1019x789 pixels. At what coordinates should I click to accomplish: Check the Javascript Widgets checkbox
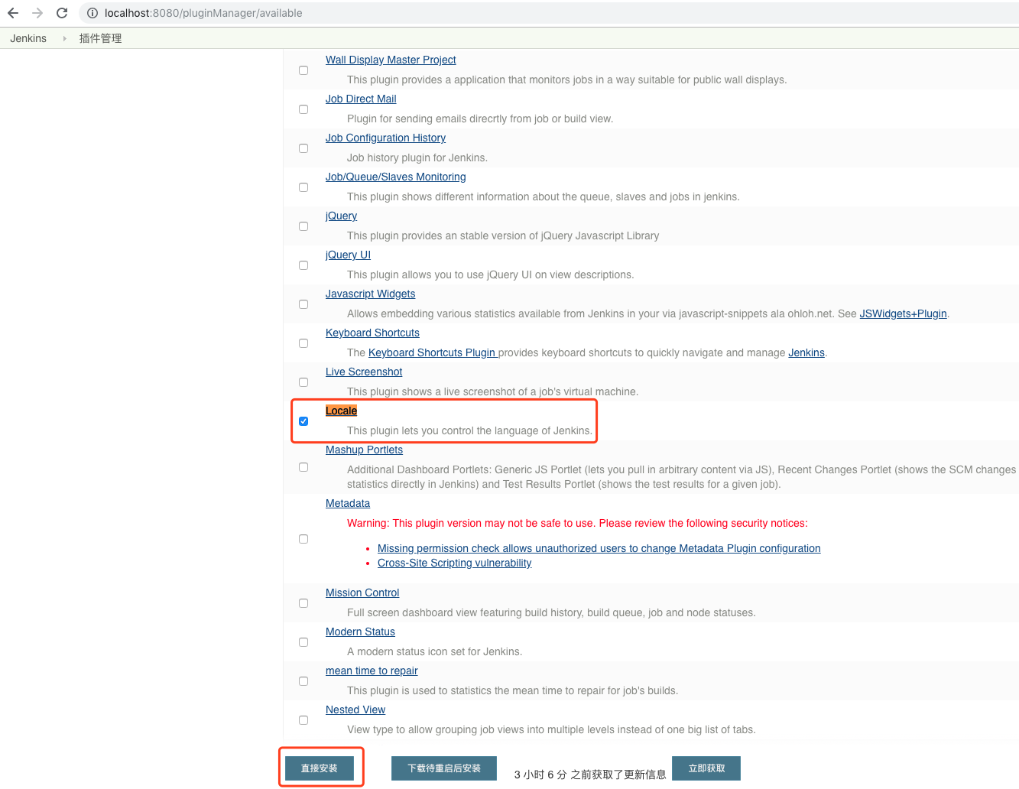click(303, 304)
